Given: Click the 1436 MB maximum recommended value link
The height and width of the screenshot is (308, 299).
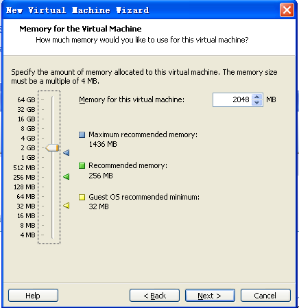Looking at the screenshot, I should (103, 144).
